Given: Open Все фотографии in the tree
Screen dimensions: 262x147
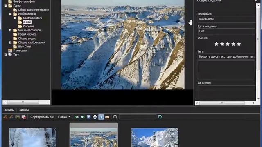Looking at the screenshot, I should [x=24, y=2].
